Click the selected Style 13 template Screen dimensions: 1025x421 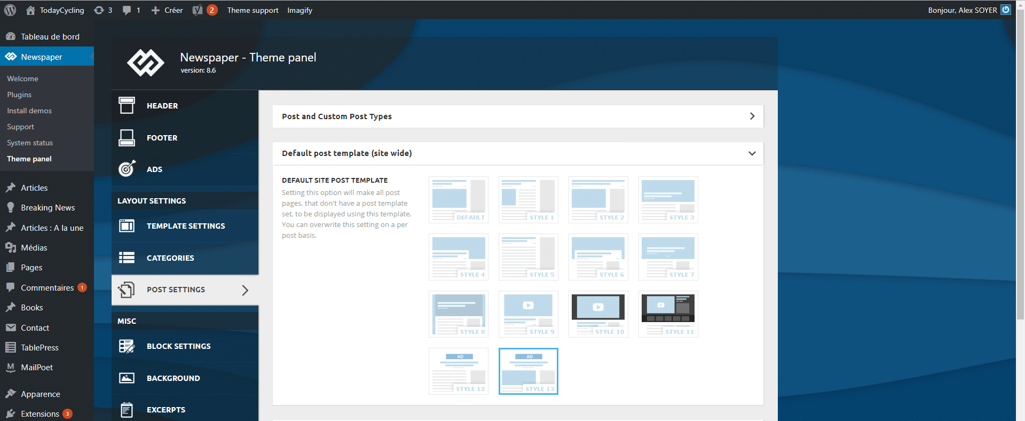[529, 371]
